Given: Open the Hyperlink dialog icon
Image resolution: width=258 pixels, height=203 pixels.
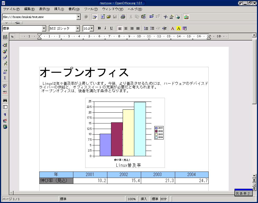Looking at the screenshot, I should coord(178,17).
